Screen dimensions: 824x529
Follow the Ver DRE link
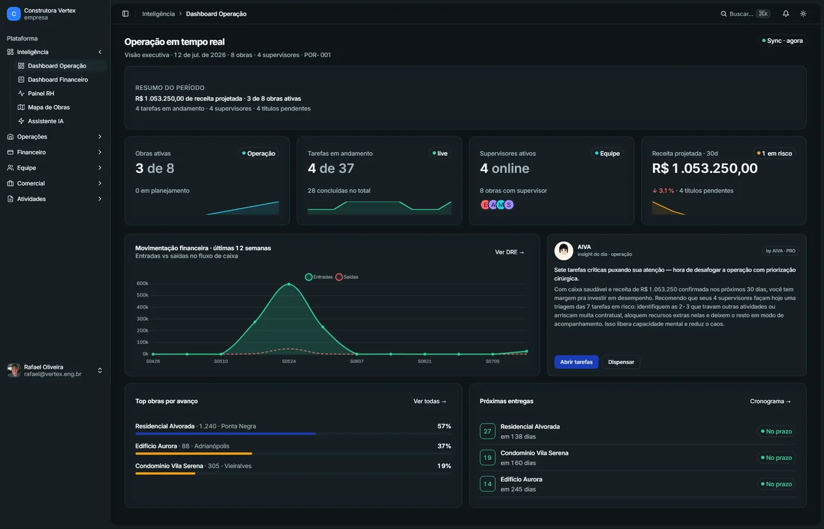509,252
